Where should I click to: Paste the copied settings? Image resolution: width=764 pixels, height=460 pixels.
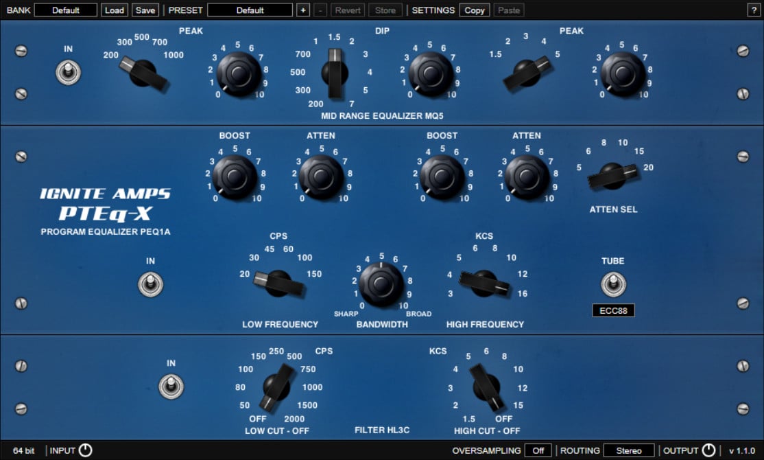(508, 10)
